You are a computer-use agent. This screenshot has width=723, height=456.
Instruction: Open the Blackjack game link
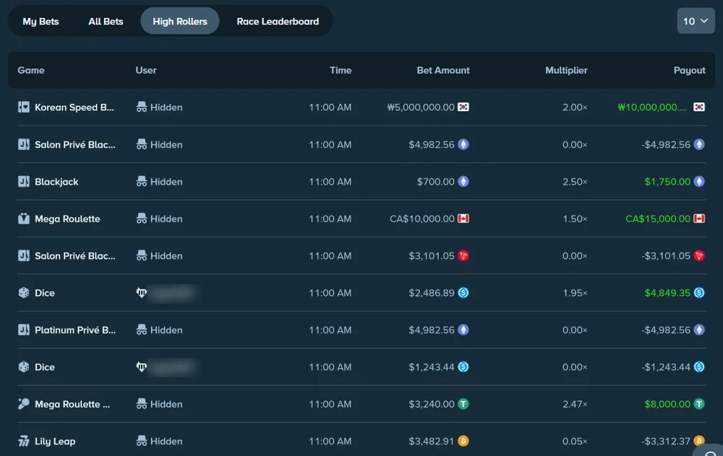click(56, 182)
